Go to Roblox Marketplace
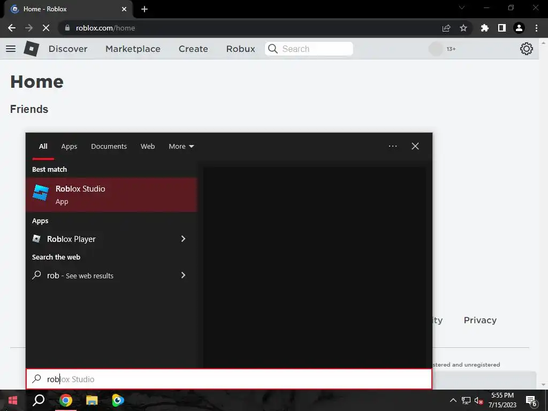Screen dimensions: 548x411 [x=133, y=49]
